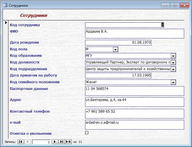Screen dimensions: 192x147
Task: Go to the first record
Action: click(x=21, y=142)
